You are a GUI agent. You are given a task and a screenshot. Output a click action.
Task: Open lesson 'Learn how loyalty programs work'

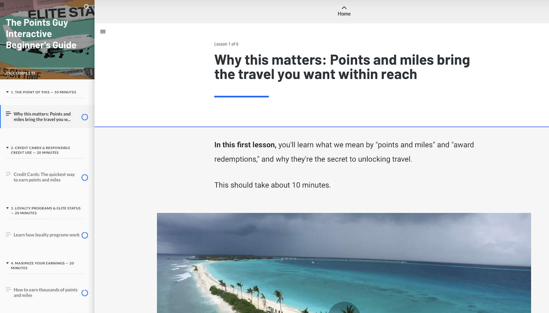(46, 235)
